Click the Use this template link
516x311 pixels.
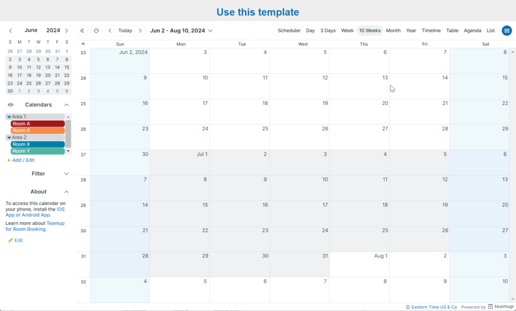[x=257, y=12]
